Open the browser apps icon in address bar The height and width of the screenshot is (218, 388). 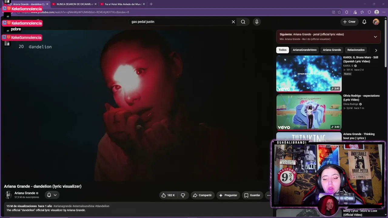tap(333, 12)
